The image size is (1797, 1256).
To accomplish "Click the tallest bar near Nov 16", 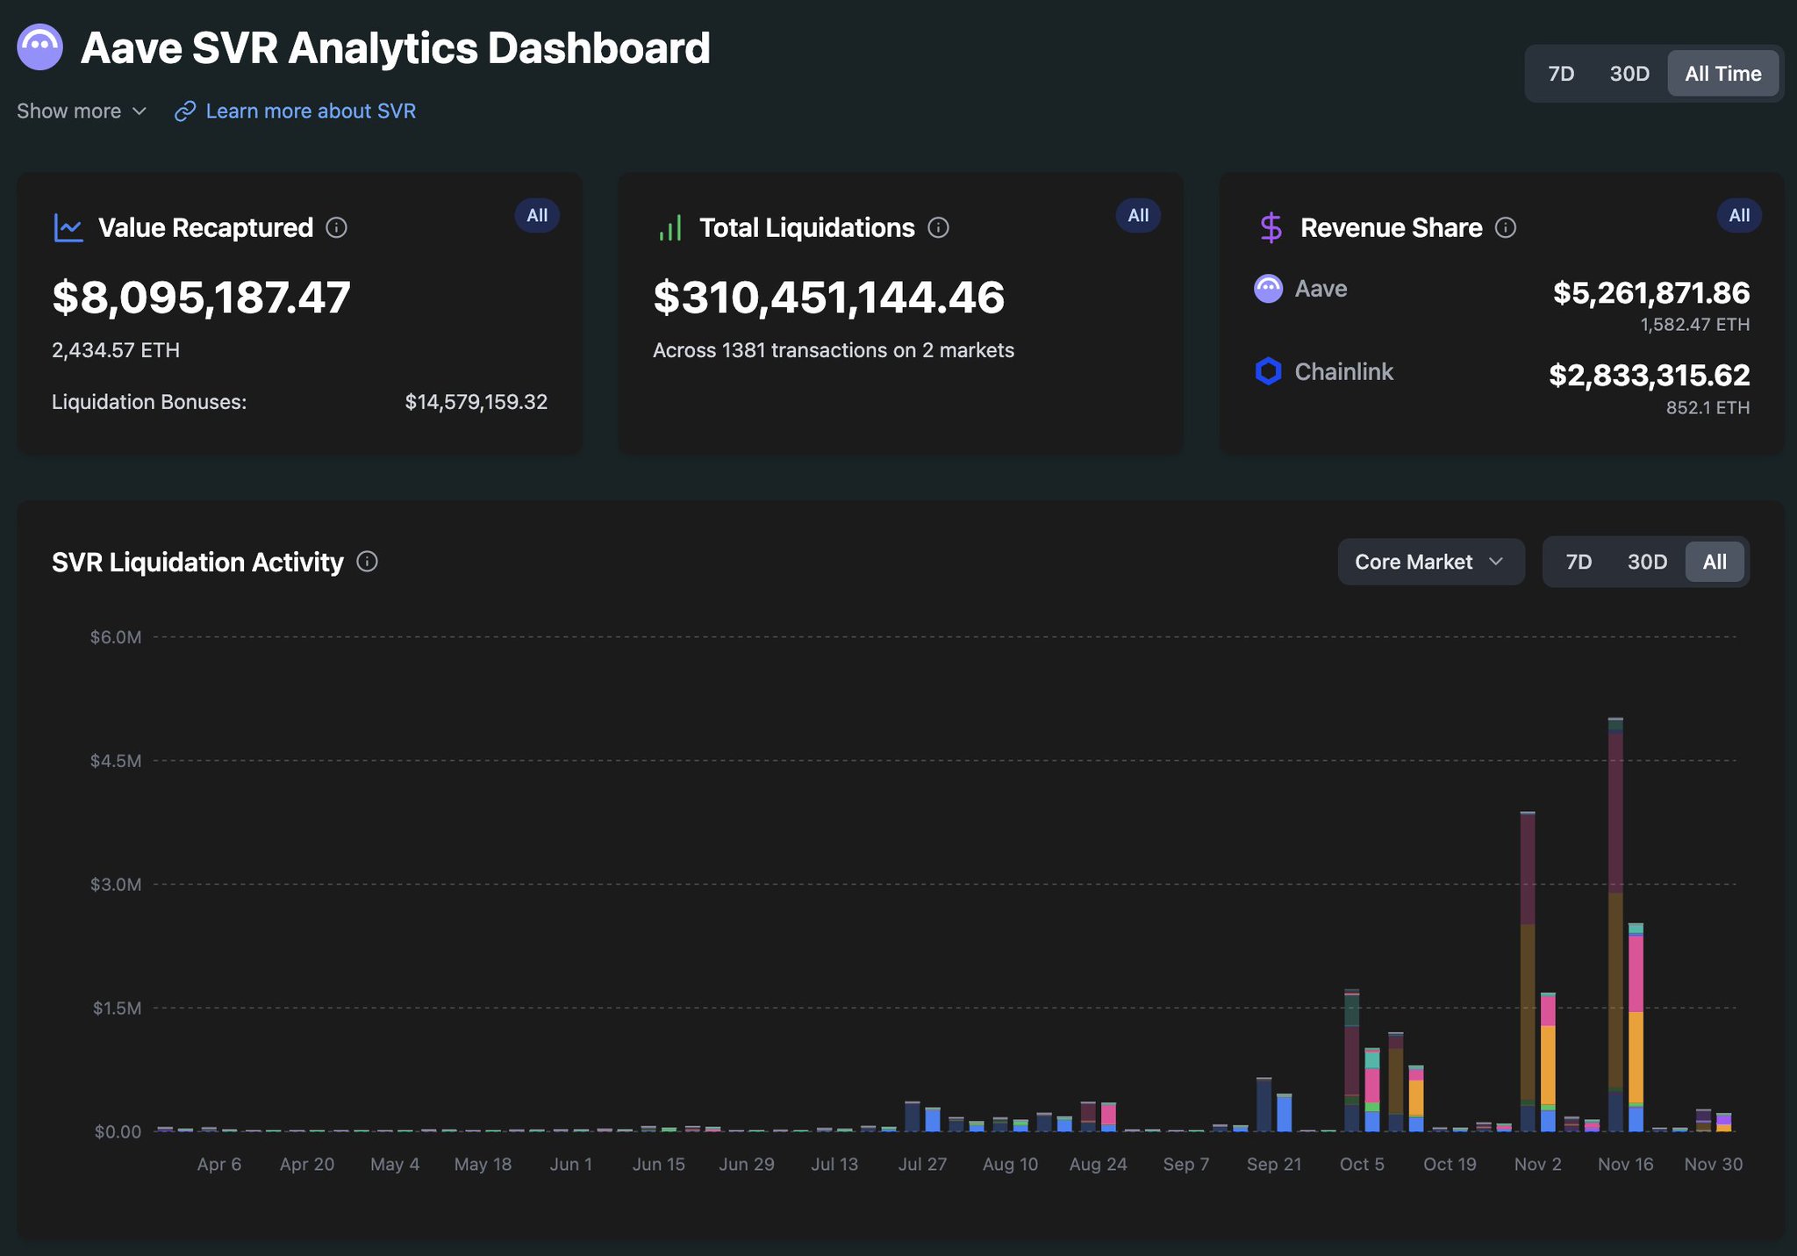I will 1615,922.
